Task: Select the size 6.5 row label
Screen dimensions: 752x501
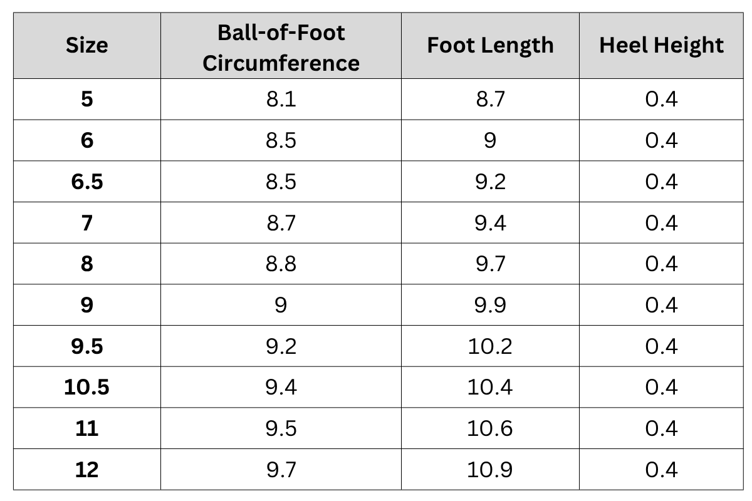Action: click(x=86, y=182)
